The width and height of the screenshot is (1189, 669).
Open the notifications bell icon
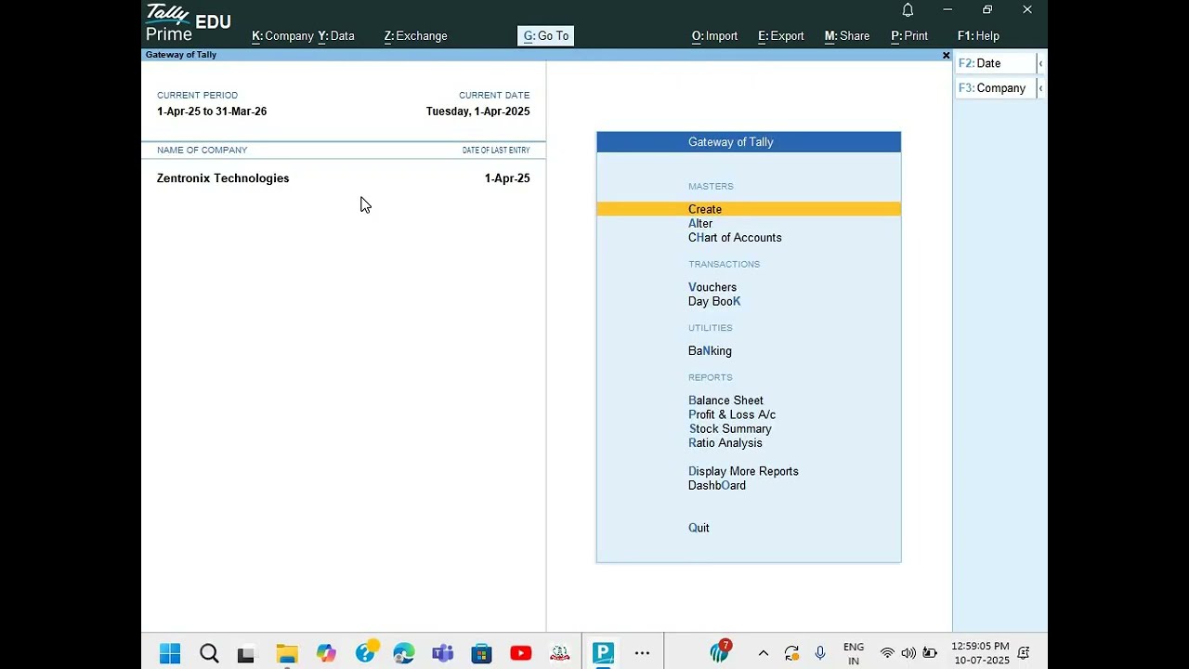click(x=908, y=10)
